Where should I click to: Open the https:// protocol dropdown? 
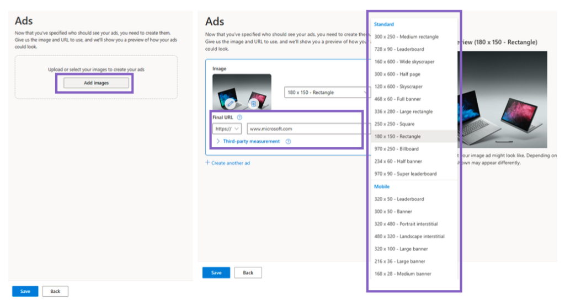(x=227, y=128)
